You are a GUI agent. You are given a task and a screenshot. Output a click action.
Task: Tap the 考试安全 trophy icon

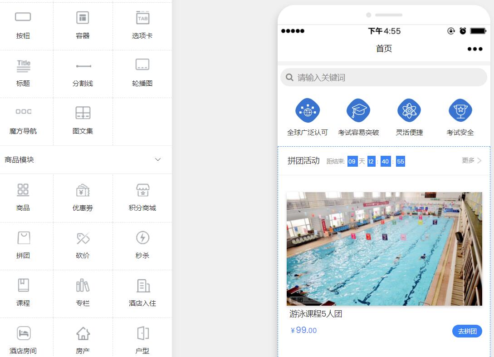click(x=460, y=110)
